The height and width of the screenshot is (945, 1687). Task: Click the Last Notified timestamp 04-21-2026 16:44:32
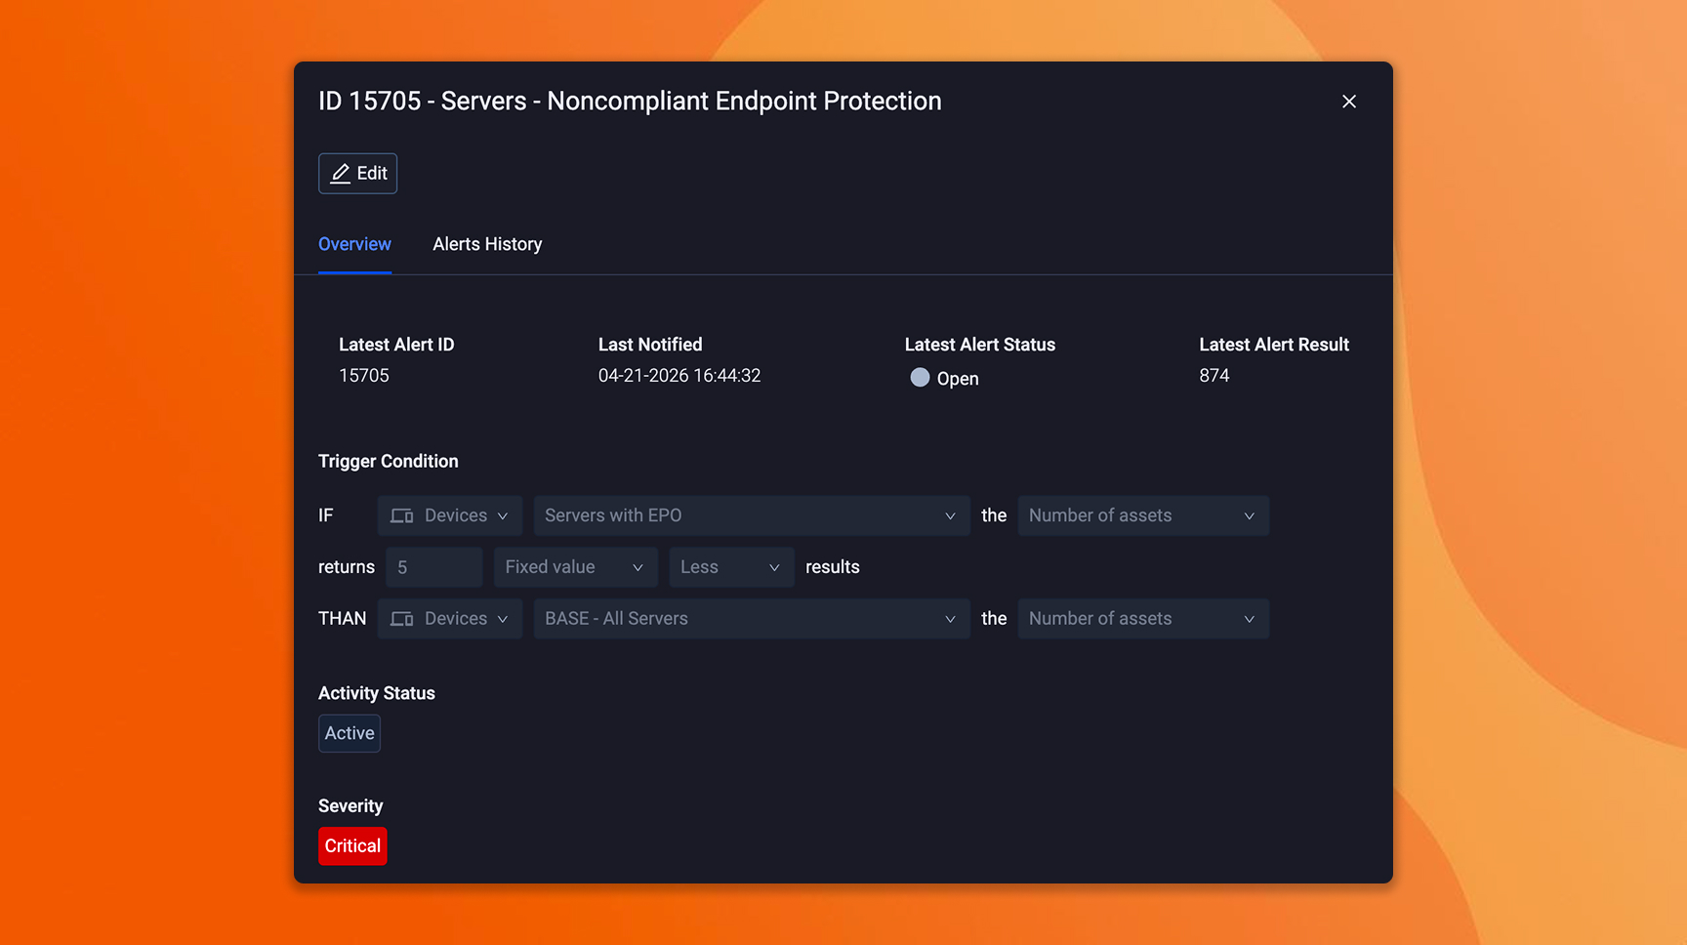(x=679, y=376)
